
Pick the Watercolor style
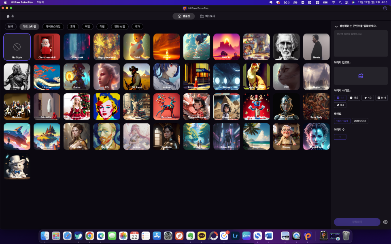point(256,47)
